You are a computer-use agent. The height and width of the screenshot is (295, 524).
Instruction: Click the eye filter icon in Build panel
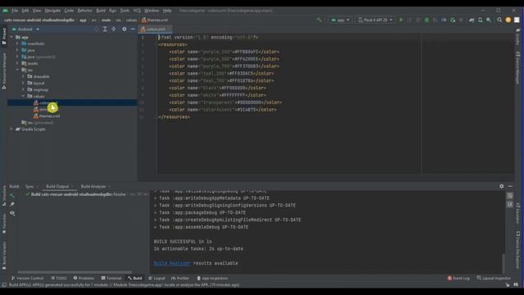point(12,213)
